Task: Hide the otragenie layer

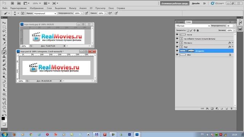Action: 177,51
